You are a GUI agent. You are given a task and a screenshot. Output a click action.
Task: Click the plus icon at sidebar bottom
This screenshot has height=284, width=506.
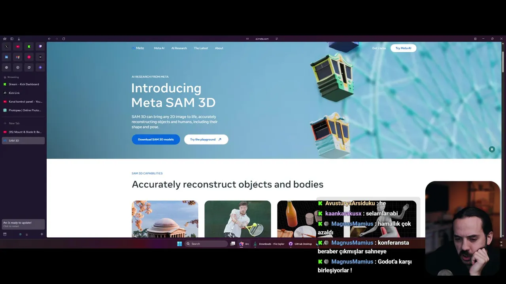(42, 234)
